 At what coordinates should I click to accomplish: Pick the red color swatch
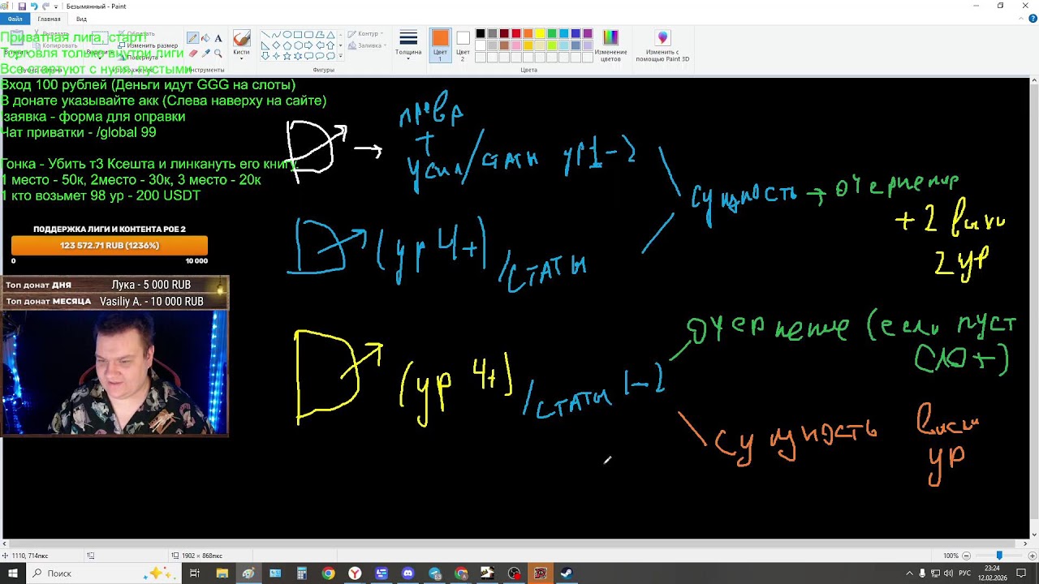coord(516,34)
